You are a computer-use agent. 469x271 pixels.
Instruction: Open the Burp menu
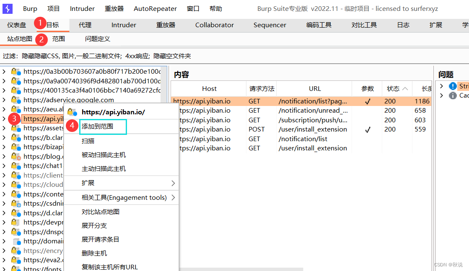coord(30,9)
